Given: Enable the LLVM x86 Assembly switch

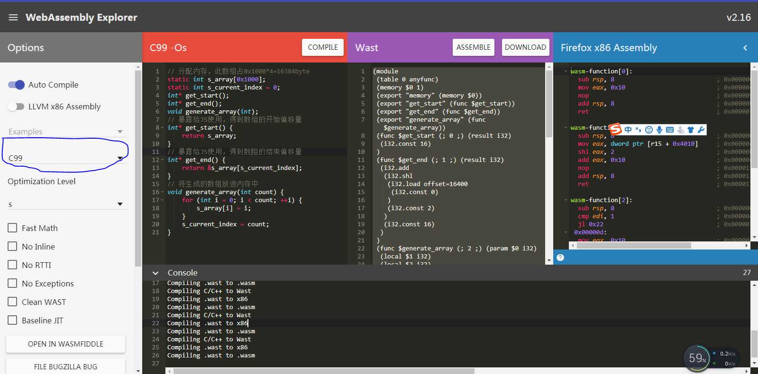Looking at the screenshot, I should pos(16,107).
